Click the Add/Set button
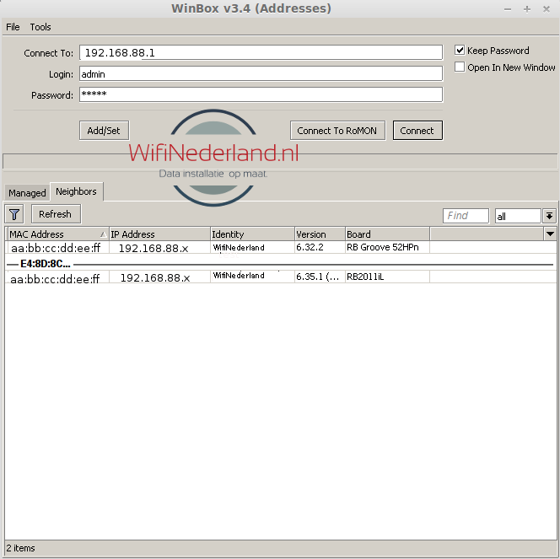Screen dimensions: 560x559 104,131
